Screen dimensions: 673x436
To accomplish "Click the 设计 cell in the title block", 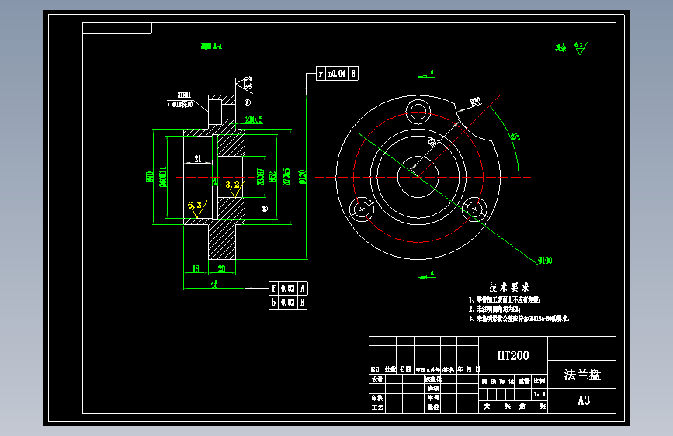I will pos(376,379).
